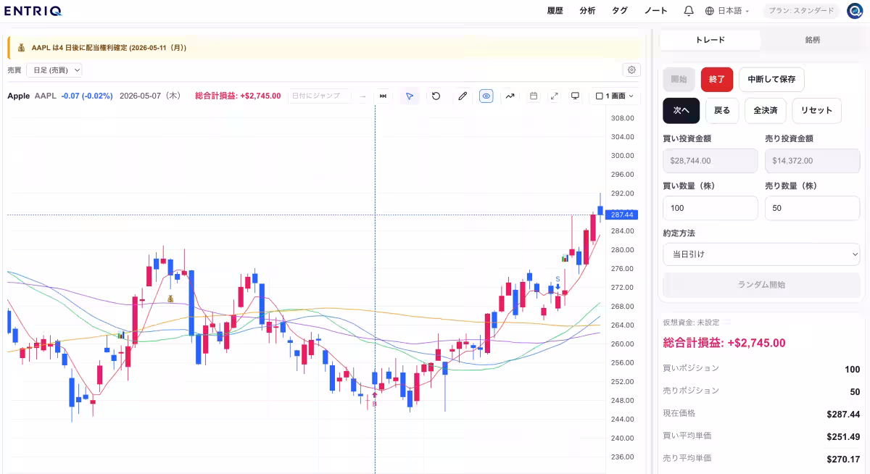The image size is (870, 474).
Task: Open the 分析 menu item
Action: click(x=587, y=11)
